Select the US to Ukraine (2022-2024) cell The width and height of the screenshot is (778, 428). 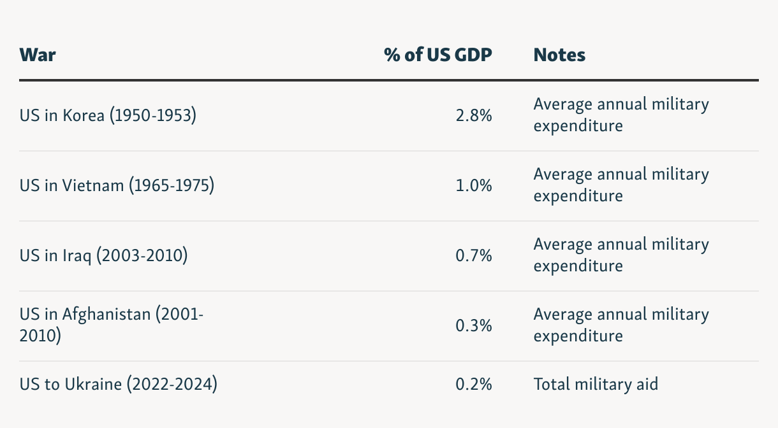[x=118, y=385]
